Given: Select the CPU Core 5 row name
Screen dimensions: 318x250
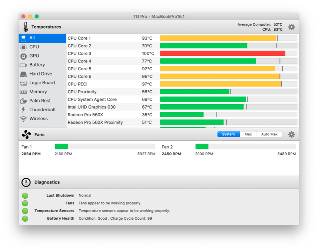Looking at the screenshot, I should tap(79, 69).
